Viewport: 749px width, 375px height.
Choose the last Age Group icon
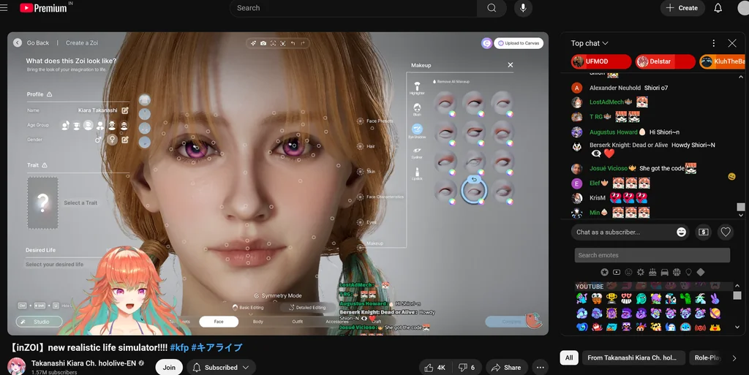click(124, 126)
